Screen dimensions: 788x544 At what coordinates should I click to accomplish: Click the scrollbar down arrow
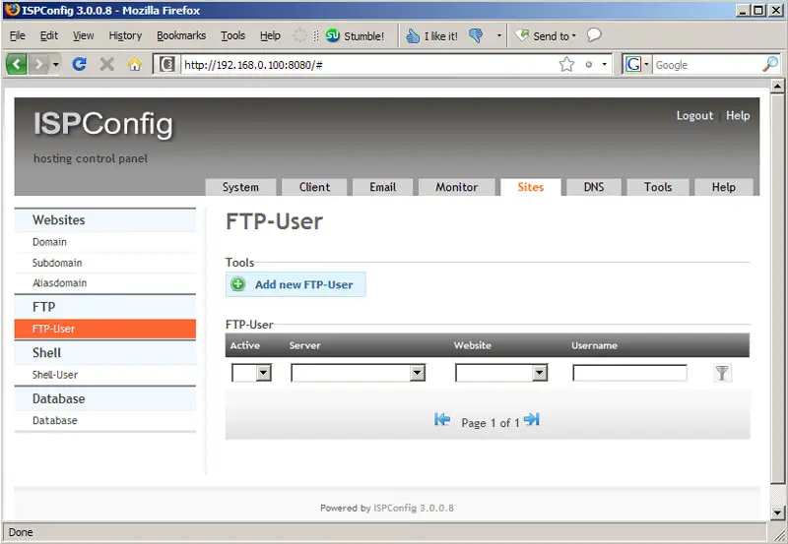click(777, 513)
